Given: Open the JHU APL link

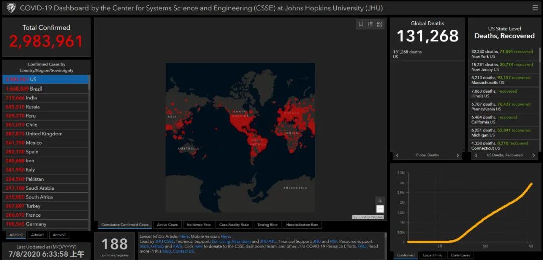Looking at the screenshot, I should [x=268, y=241].
